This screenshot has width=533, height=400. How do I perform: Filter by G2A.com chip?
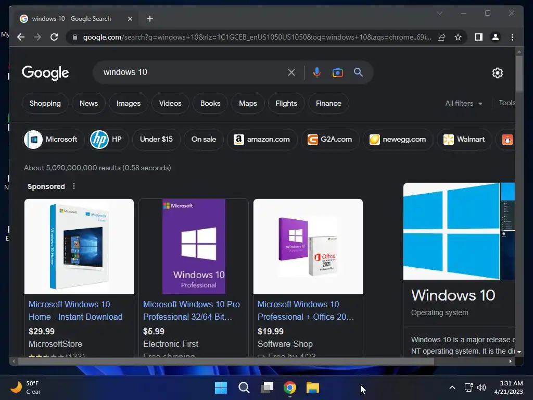click(329, 140)
